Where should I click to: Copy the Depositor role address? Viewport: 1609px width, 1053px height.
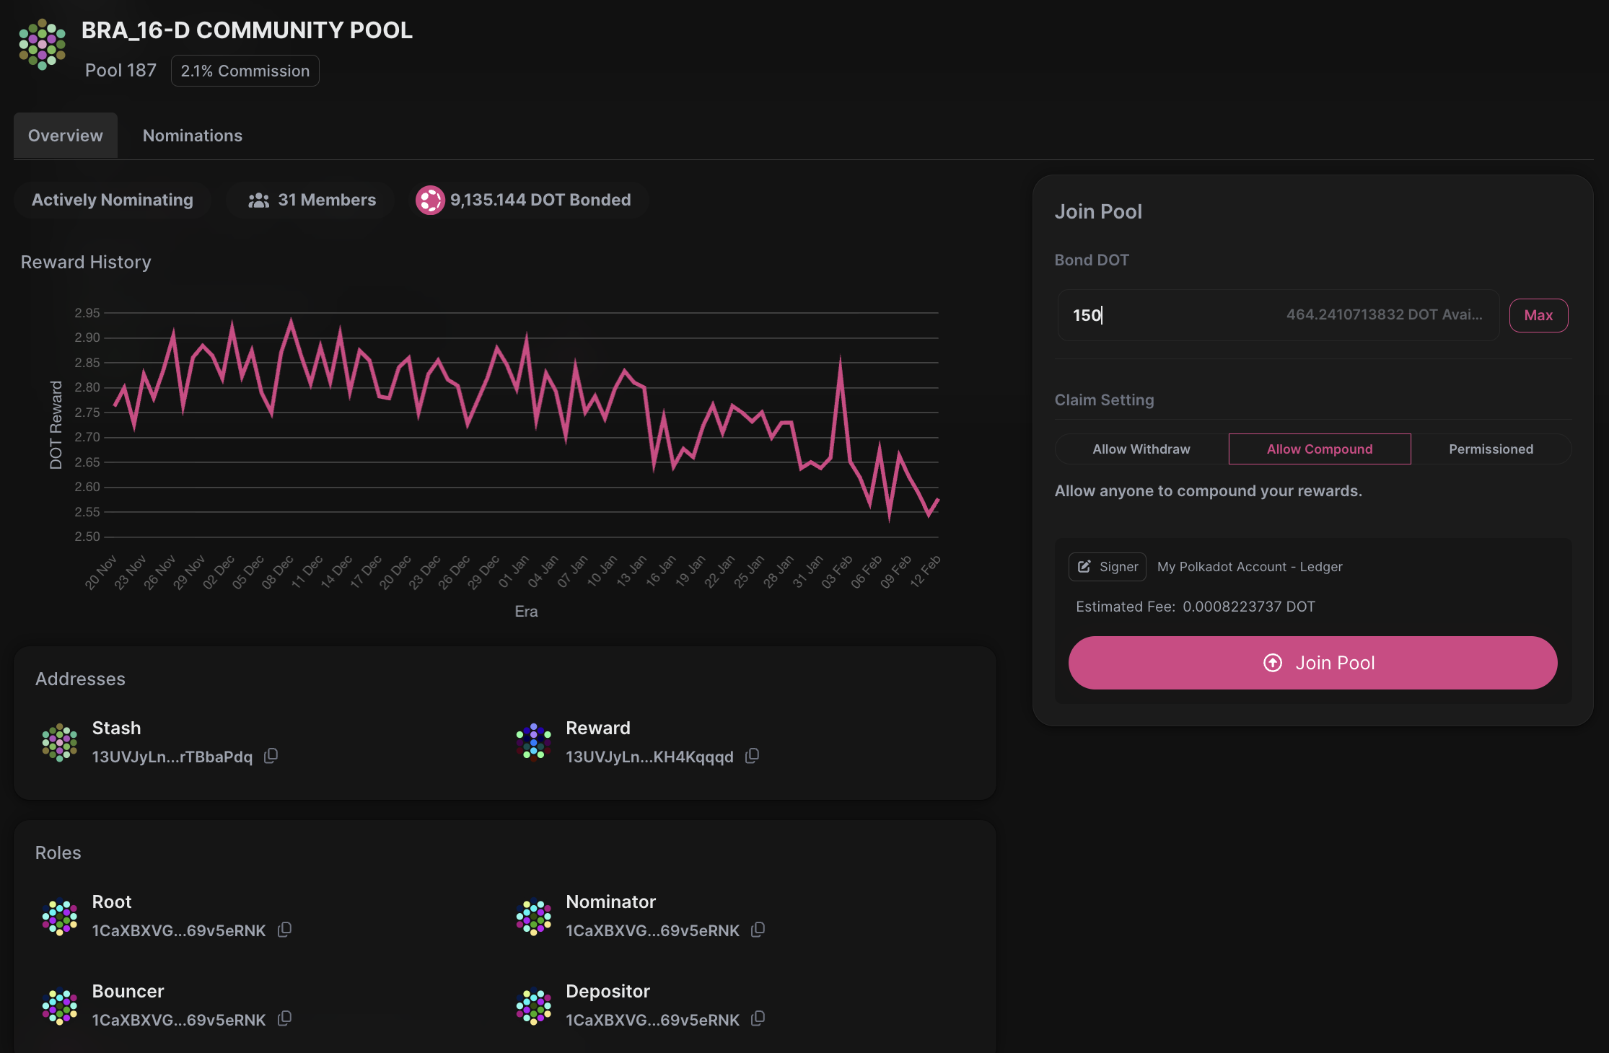[758, 1018]
